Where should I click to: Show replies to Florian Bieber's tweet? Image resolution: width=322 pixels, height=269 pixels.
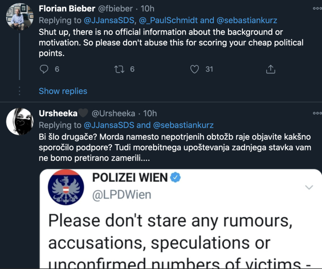(63, 91)
